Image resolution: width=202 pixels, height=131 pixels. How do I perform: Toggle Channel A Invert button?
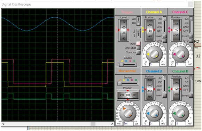click(165, 36)
